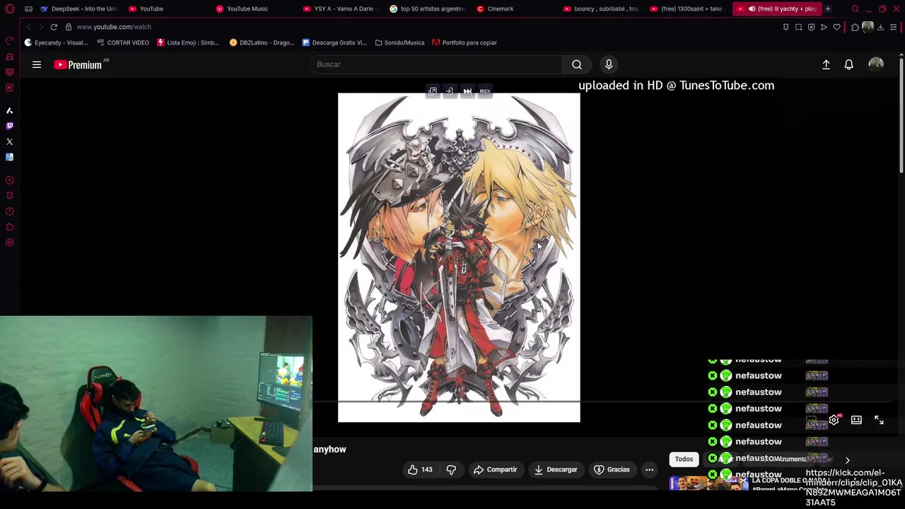Image resolution: width=905 pixels, height=509 pixels.
Task: Click the new tab plus button
Action: tap(827, 8)
